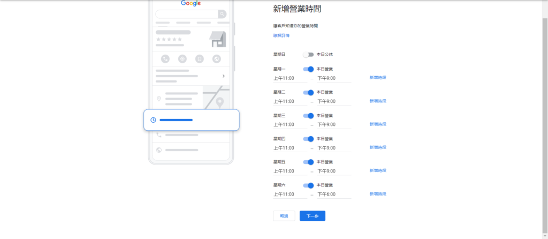Click the clock icon in highlighted card
The image size is (548, 239).
154,120
